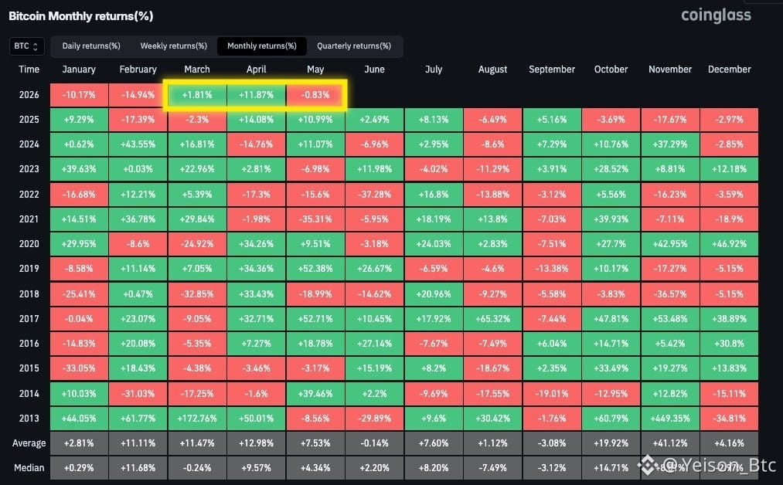Click the June column header
The image size is (783, 485).
[x=374, y=70]
